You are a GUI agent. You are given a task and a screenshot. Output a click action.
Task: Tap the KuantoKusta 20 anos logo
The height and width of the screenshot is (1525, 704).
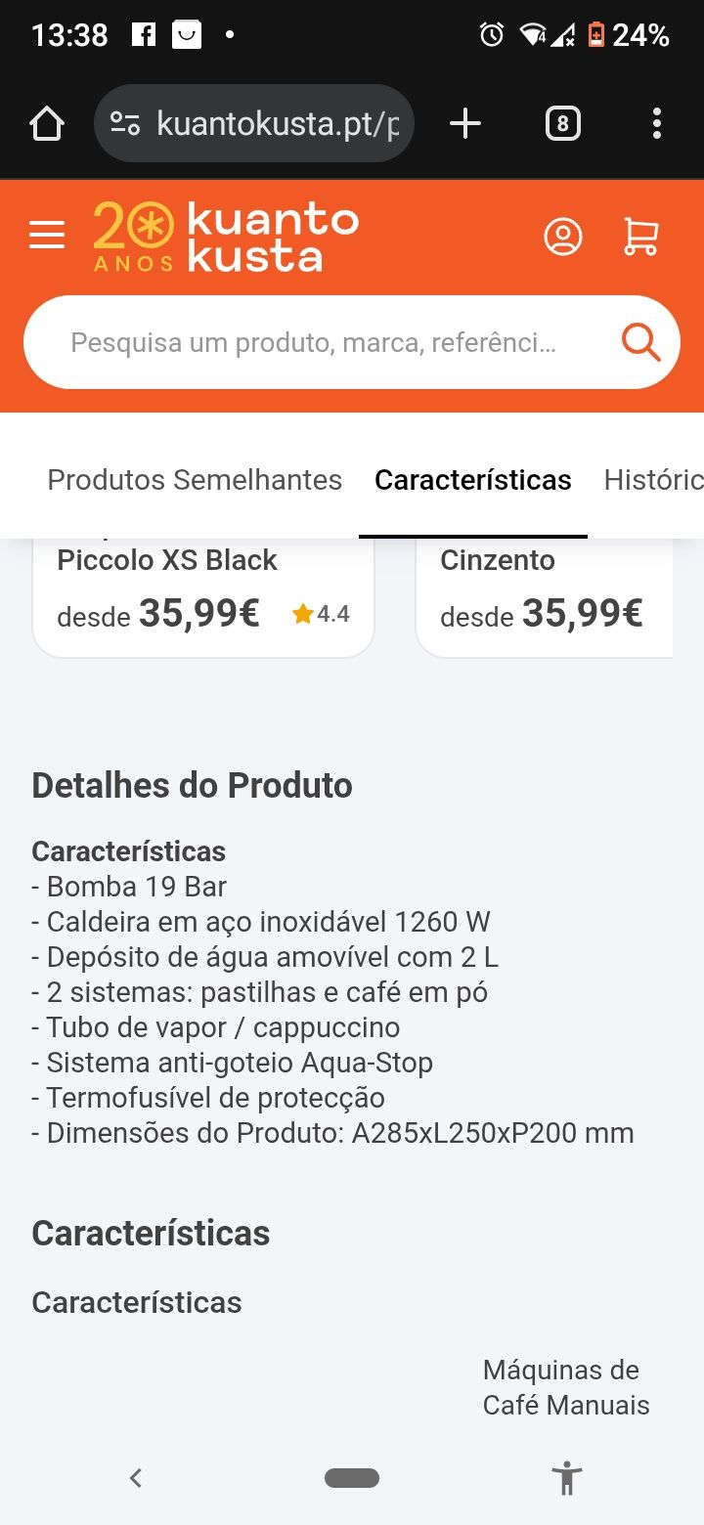click(226, 238)
